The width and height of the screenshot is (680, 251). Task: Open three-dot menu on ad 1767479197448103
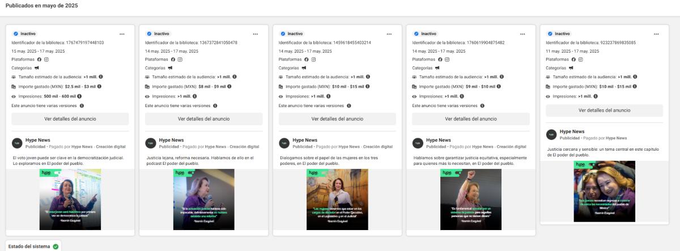(122, 34)
